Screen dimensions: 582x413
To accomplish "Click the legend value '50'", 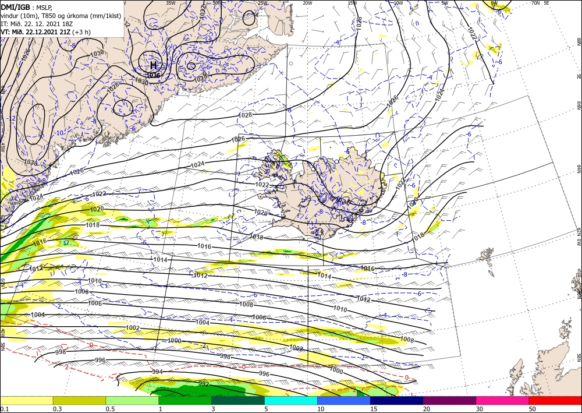I will tap(533, 409).
